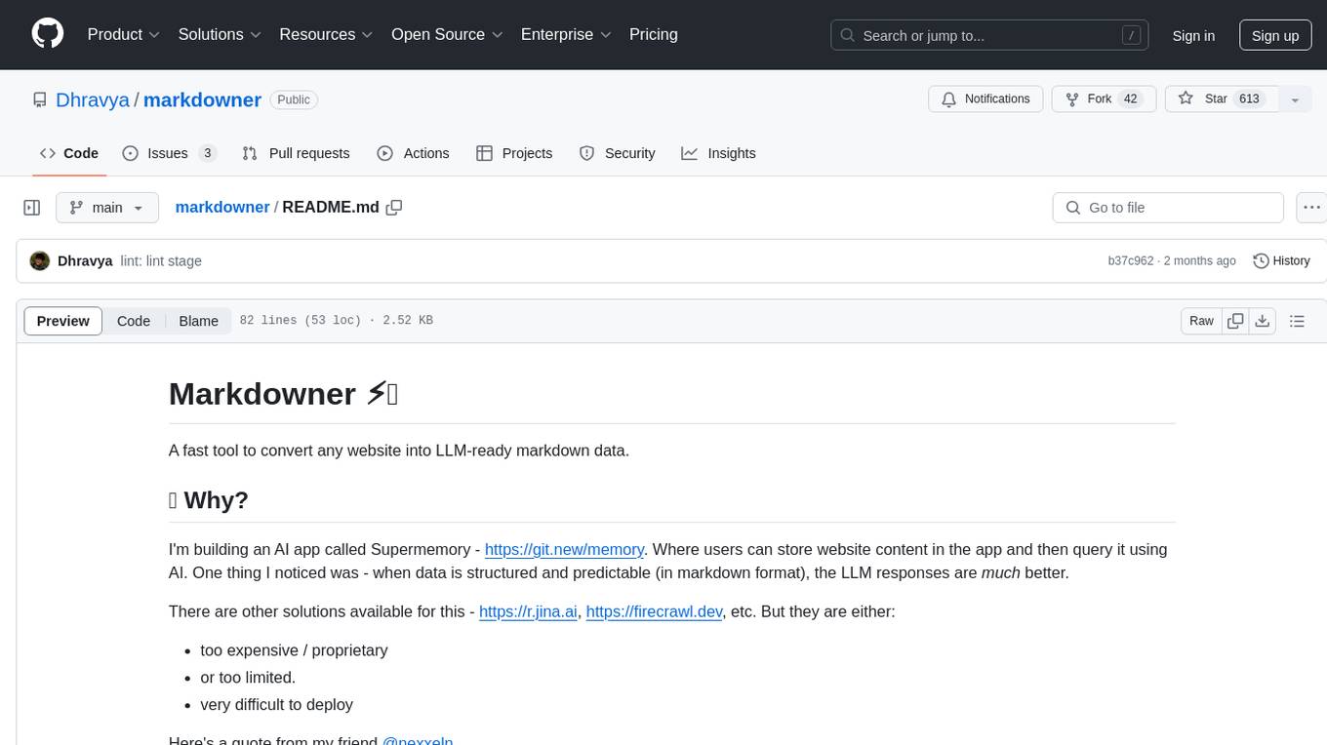Screen dimensions: 1327x745
Task: Select the Pull requests tab
Action: click(x=296, y=153)
